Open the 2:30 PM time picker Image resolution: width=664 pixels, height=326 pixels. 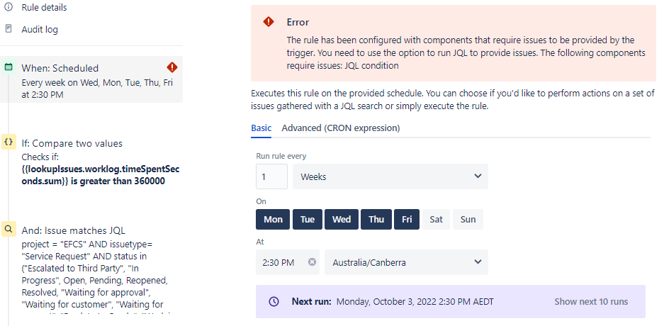tap(280, 262)
